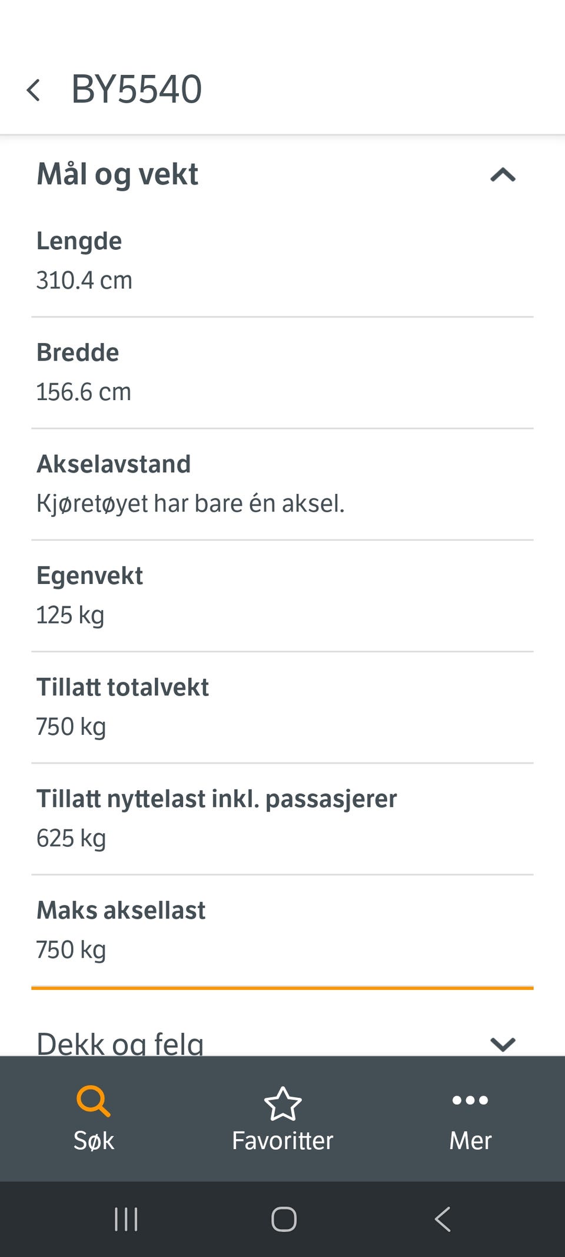Open the Dekk og felg section heading

pyautogui.click(x=120, y=1043)
